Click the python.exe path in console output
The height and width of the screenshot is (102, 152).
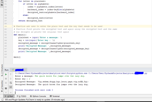click(x=51, y=73)
